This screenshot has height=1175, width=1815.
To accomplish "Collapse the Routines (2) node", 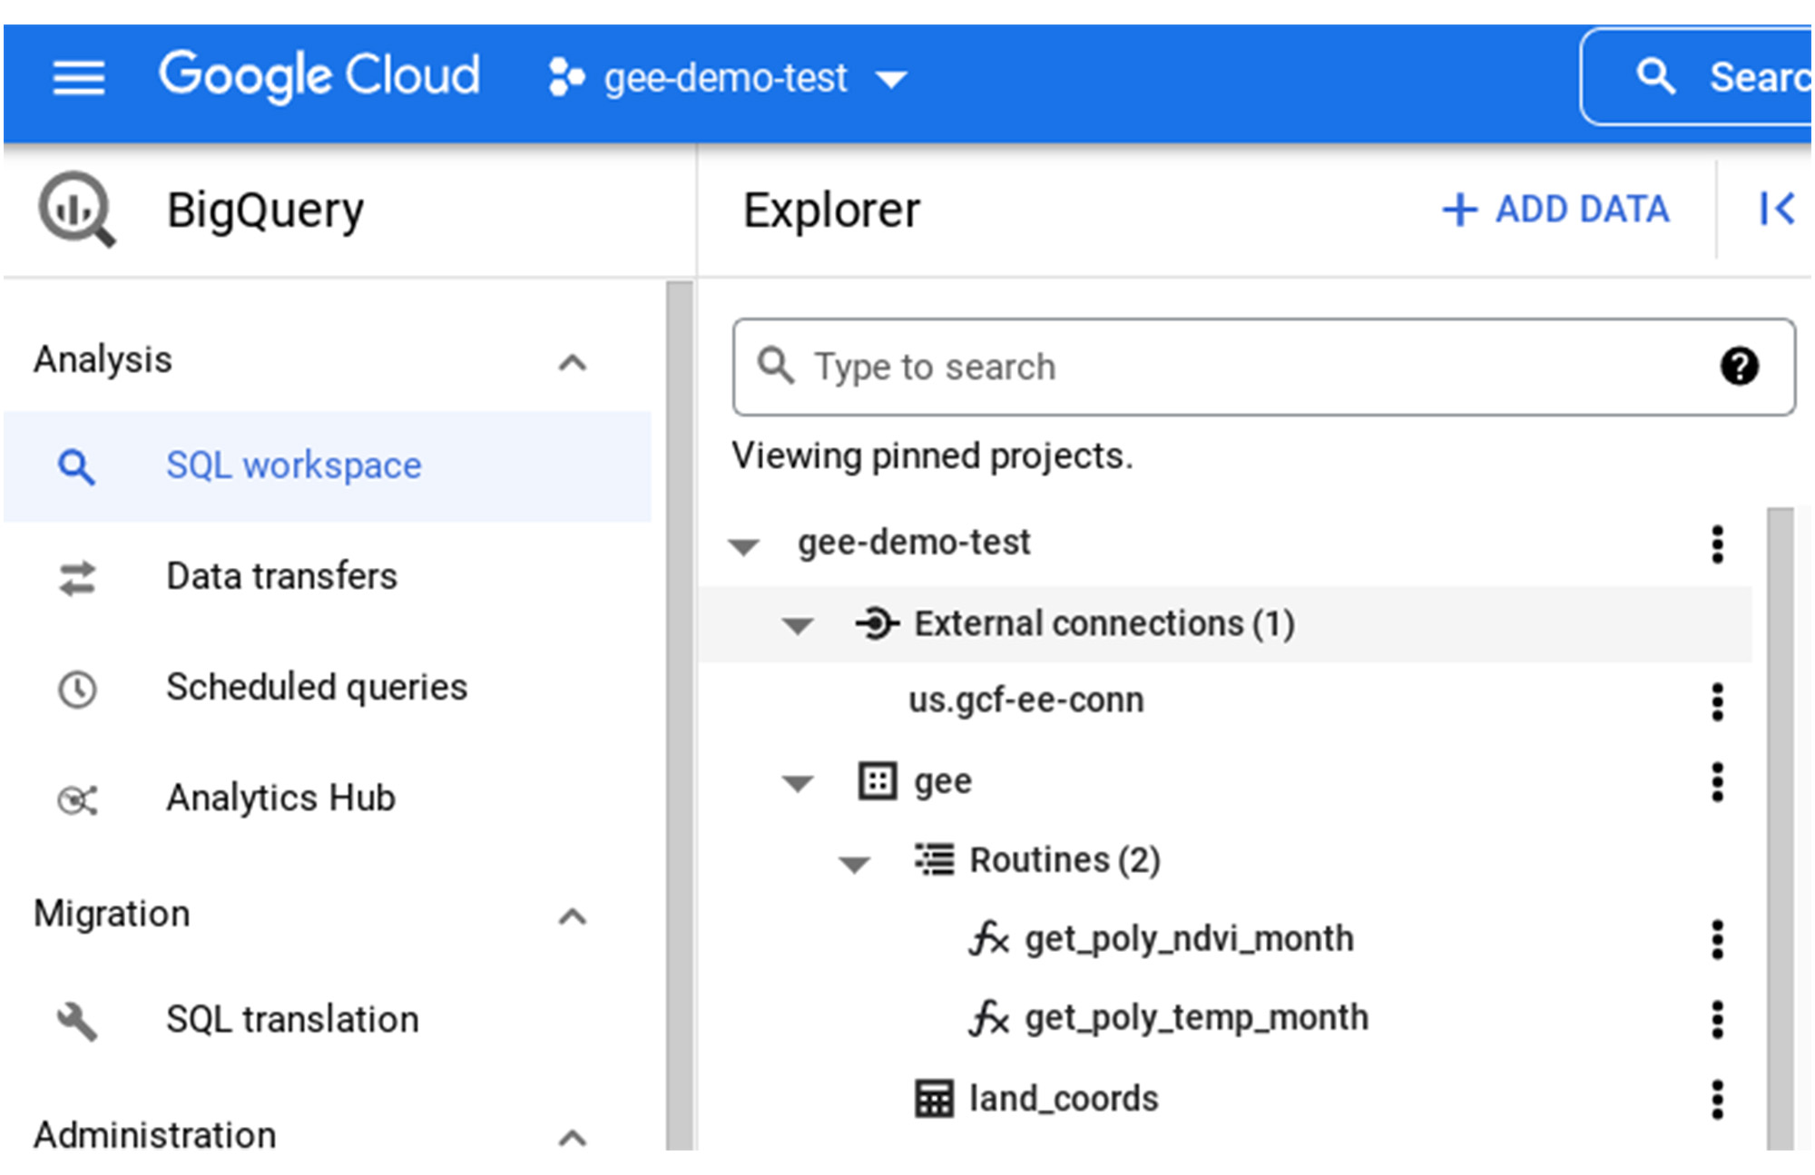I will tap(854, 865).
